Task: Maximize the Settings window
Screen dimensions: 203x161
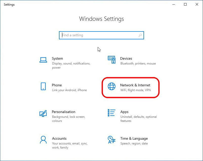Action: [x=185, y=4]
